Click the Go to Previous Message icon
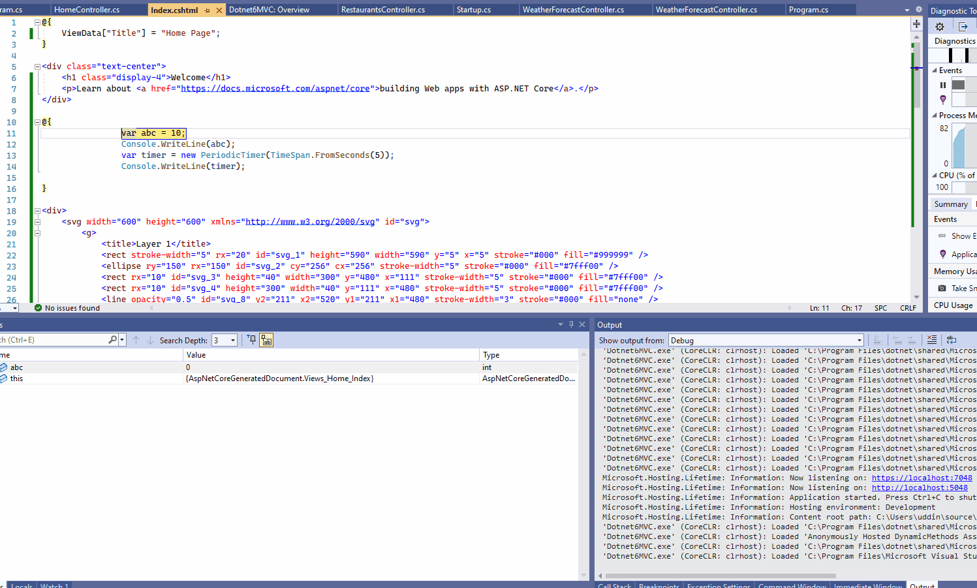This screenshot has width=977, height=588. [897, 340]
